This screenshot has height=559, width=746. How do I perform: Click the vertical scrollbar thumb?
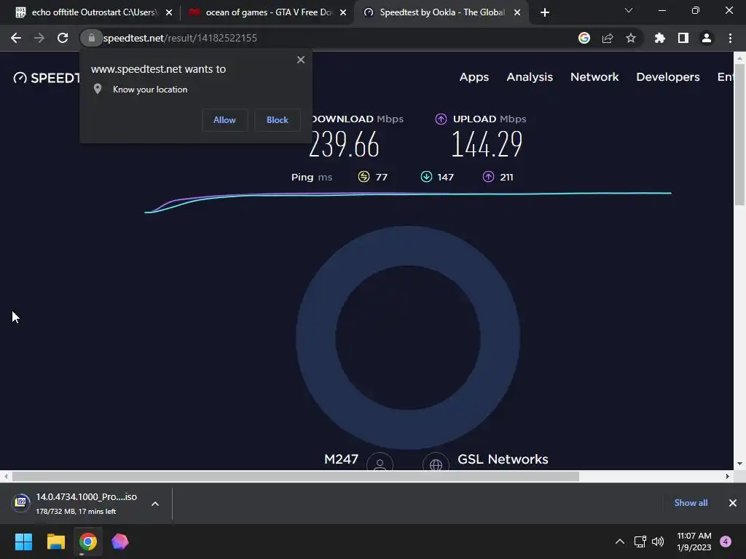(x=739, y=134)
